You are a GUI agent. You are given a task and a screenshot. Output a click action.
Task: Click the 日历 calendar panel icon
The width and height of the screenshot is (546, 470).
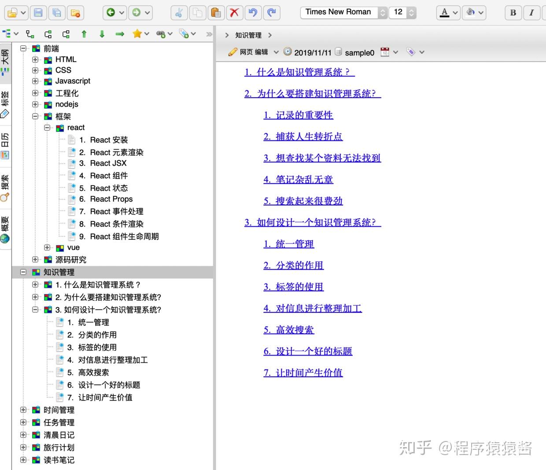coord(5,142)
